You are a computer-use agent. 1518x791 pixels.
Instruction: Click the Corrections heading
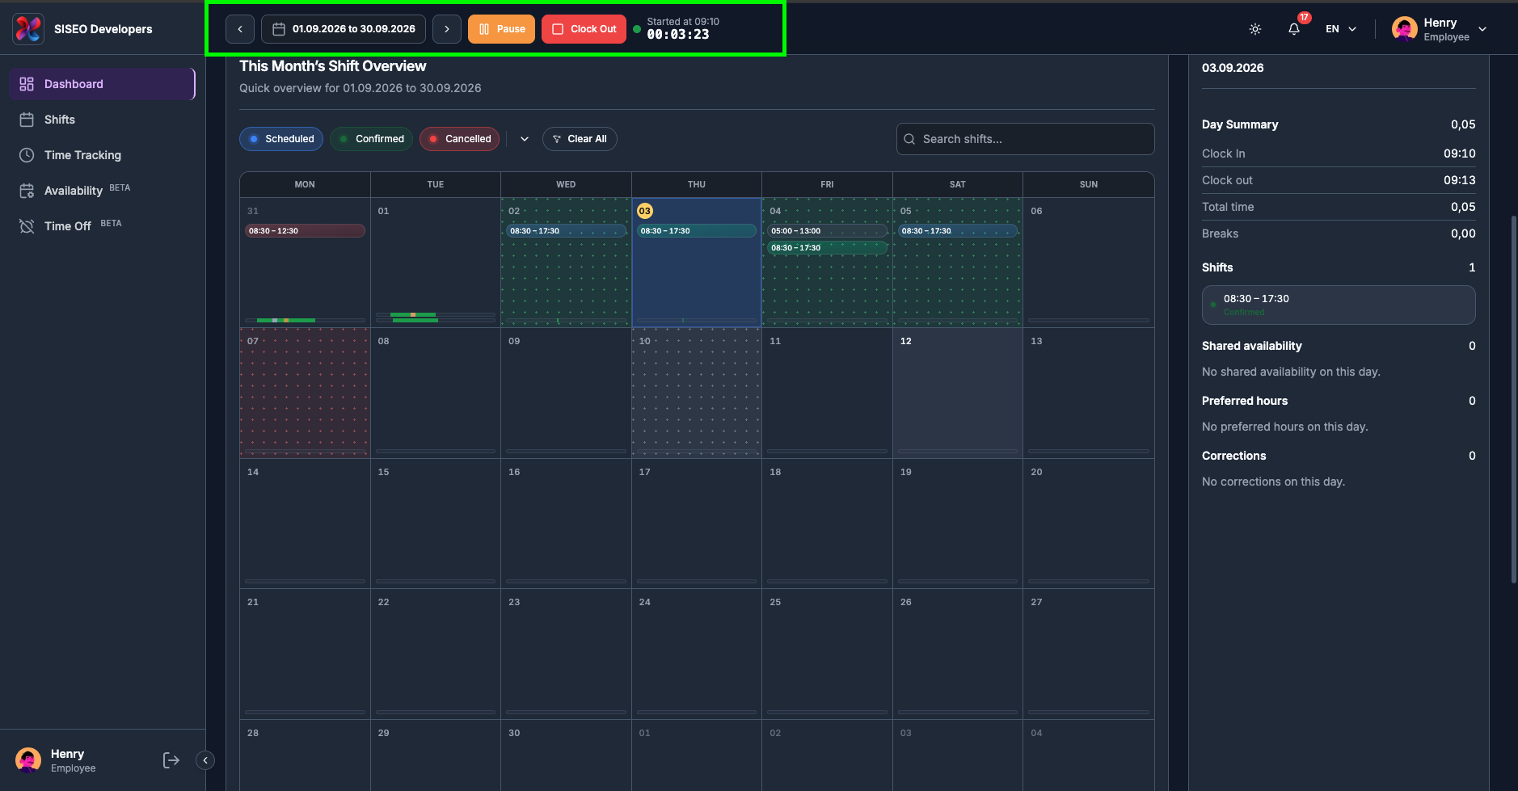coord(1233,456)
